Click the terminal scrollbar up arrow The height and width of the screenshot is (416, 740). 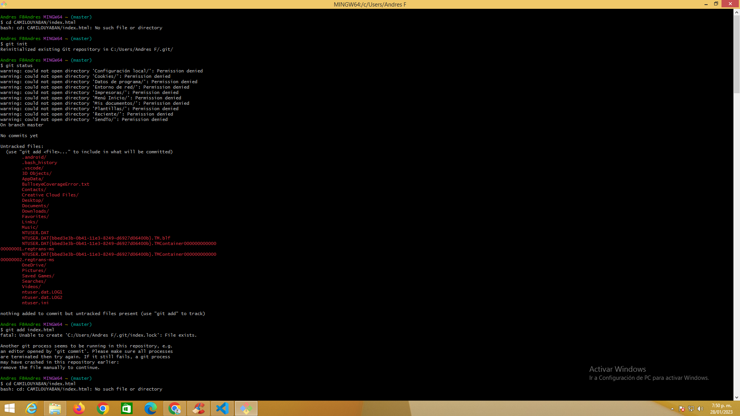tap(737, 12)
